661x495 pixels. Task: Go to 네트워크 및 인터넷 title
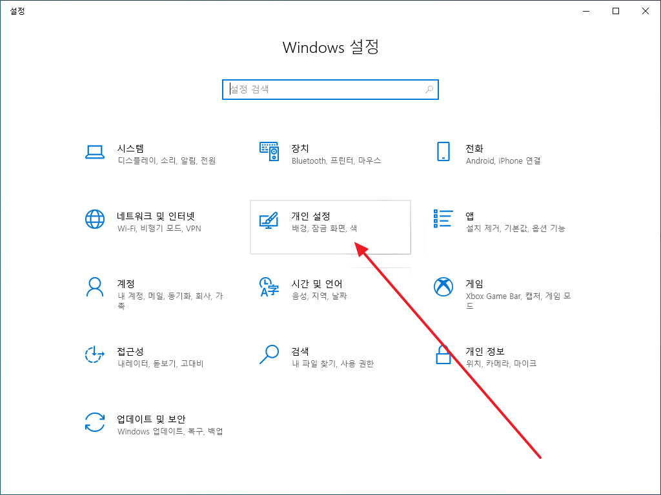pos(156,216)
